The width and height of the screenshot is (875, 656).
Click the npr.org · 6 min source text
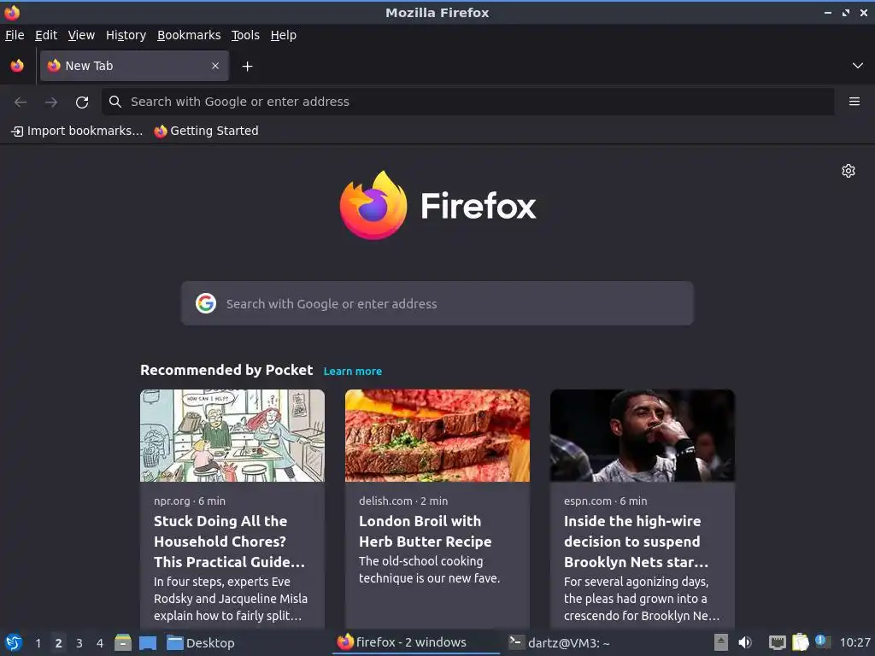(x=190, y=501)
